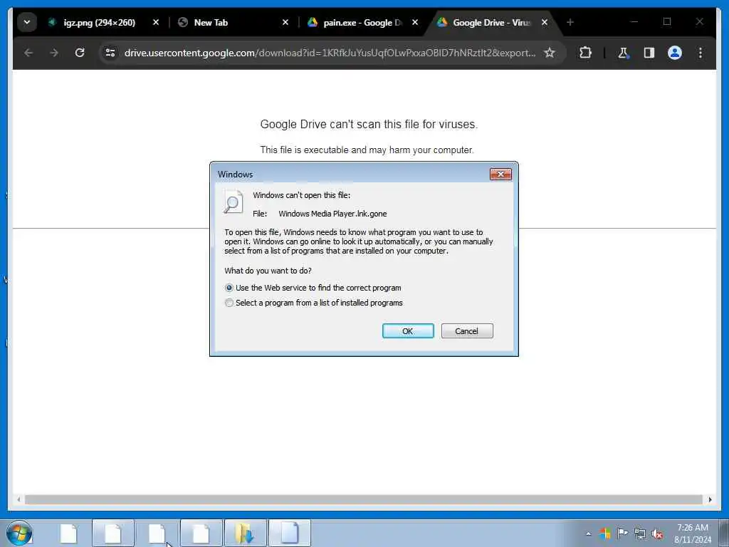The height and width of the screenshot is (547, 729).
Task: Open Chrome Labs flask icon
Action: (x=623, y=53)
